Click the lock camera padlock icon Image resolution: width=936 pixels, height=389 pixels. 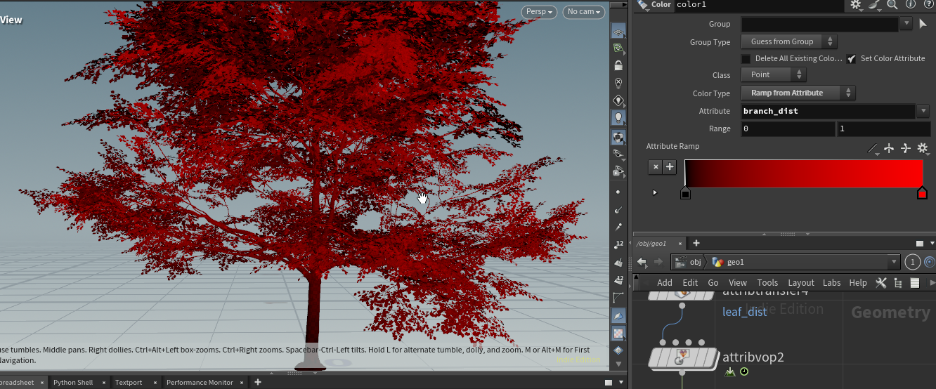point(618,65)
